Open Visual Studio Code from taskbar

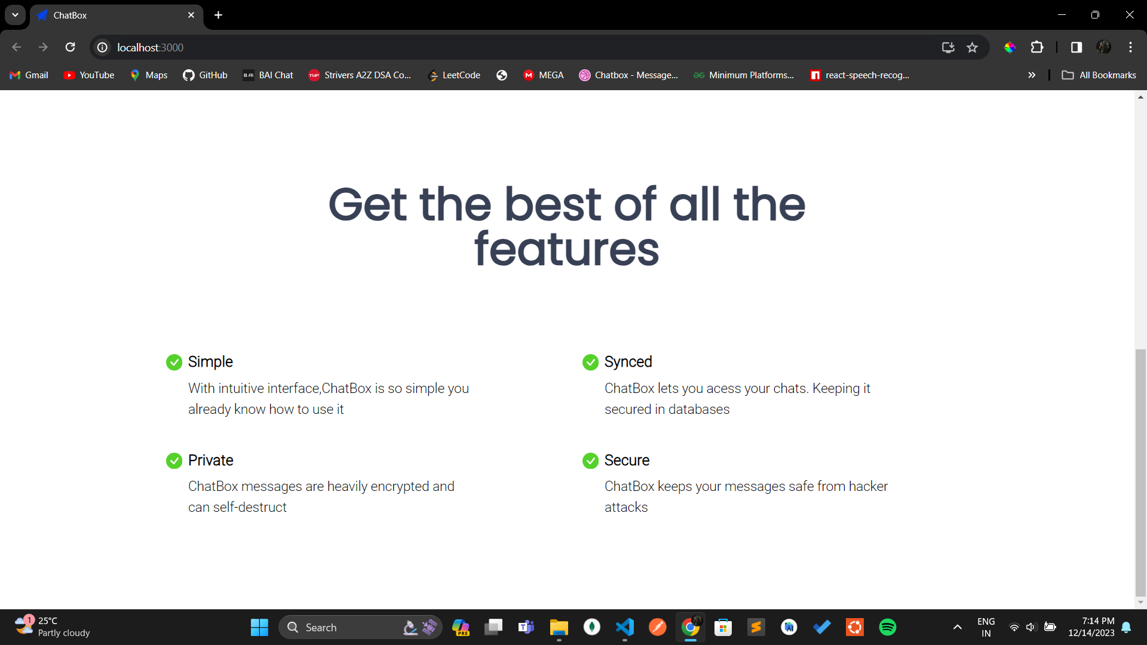(624, 627)
